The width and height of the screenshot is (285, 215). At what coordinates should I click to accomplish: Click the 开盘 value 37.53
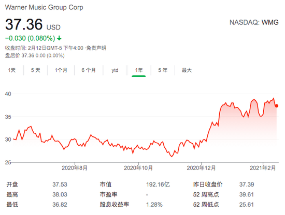coord(60,185)
